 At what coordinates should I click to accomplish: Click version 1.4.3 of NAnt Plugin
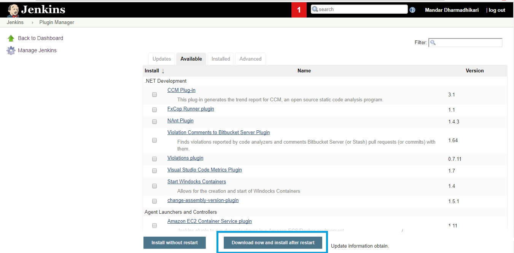pyautogui.click(x=454, y=122)
